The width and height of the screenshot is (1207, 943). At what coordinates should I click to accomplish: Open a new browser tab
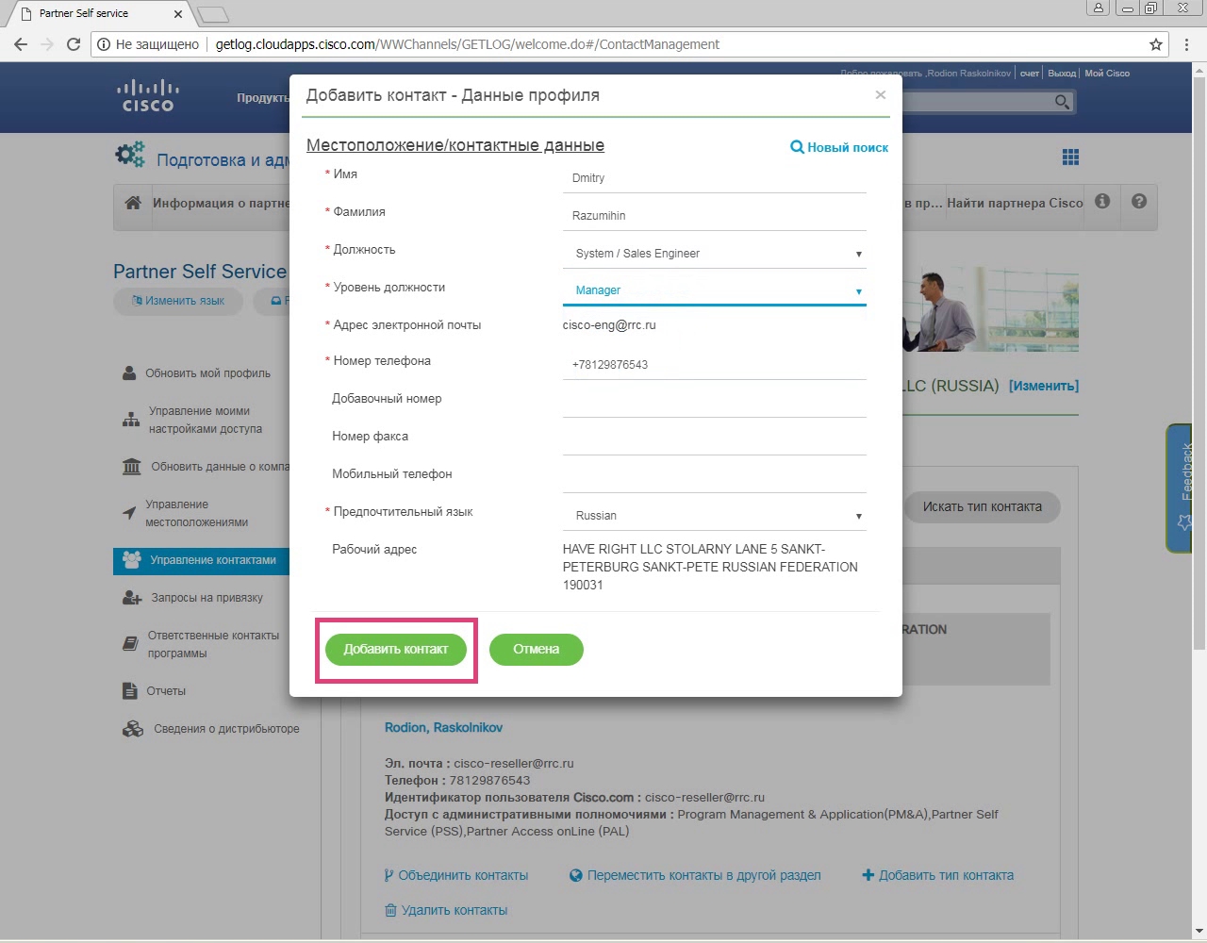(213, 15)
